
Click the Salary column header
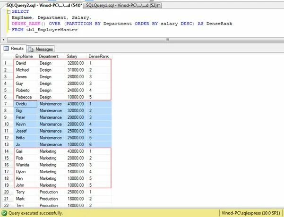[76, 57]
